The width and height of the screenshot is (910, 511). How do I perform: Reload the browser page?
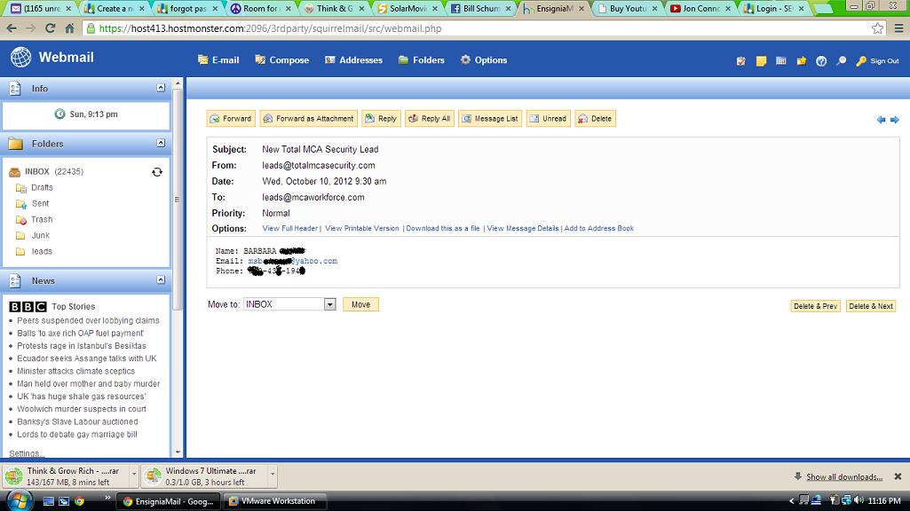[x=50, y=28]
